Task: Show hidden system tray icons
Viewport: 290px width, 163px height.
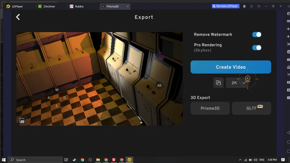Action: point(240,160)
